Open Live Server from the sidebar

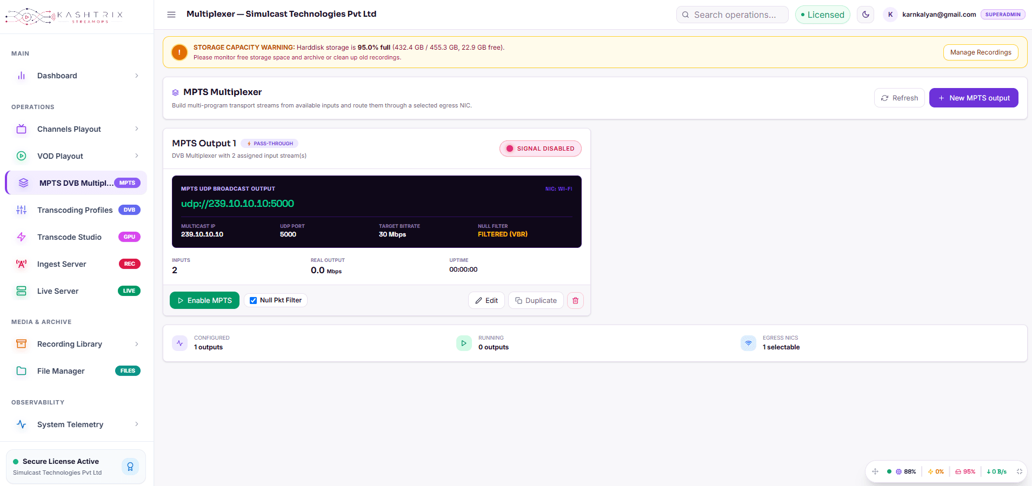point(76,291)
